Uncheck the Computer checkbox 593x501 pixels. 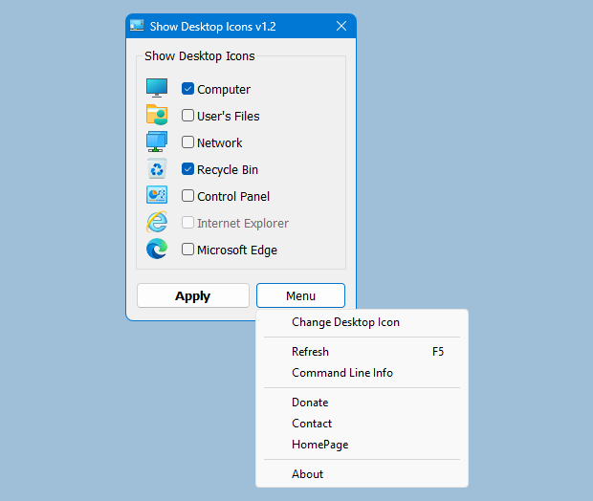(x=188, y=89)
